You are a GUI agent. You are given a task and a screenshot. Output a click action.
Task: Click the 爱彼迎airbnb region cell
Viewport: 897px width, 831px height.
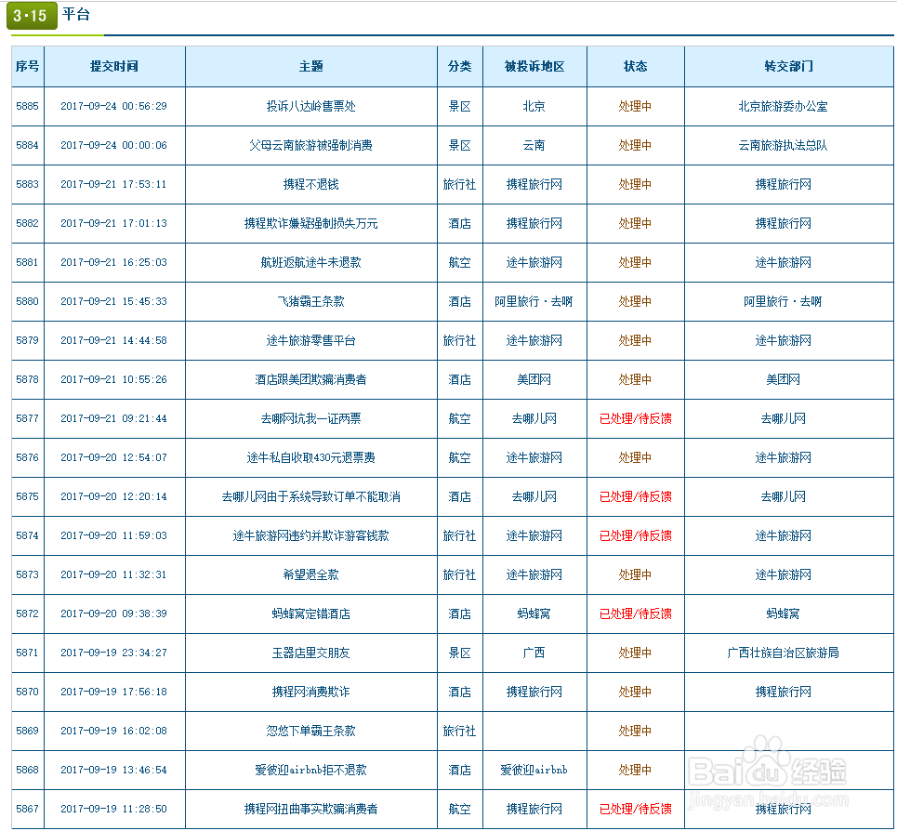[x=535, y=770]
